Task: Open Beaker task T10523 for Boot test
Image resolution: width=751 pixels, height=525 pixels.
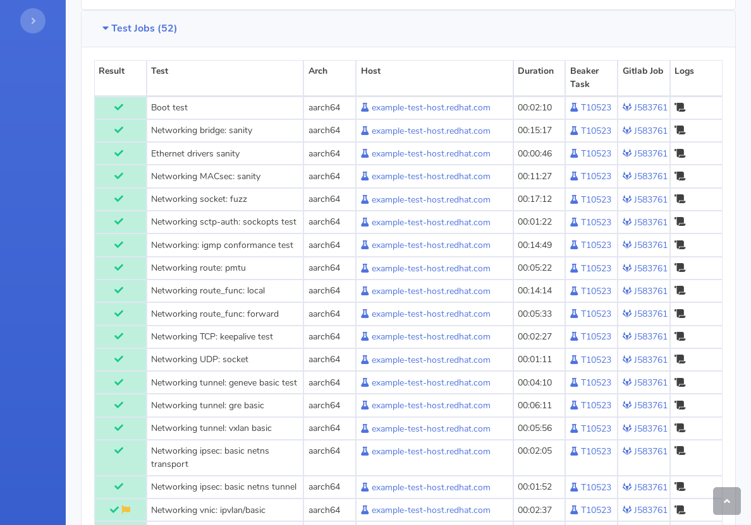Action: 596,107
